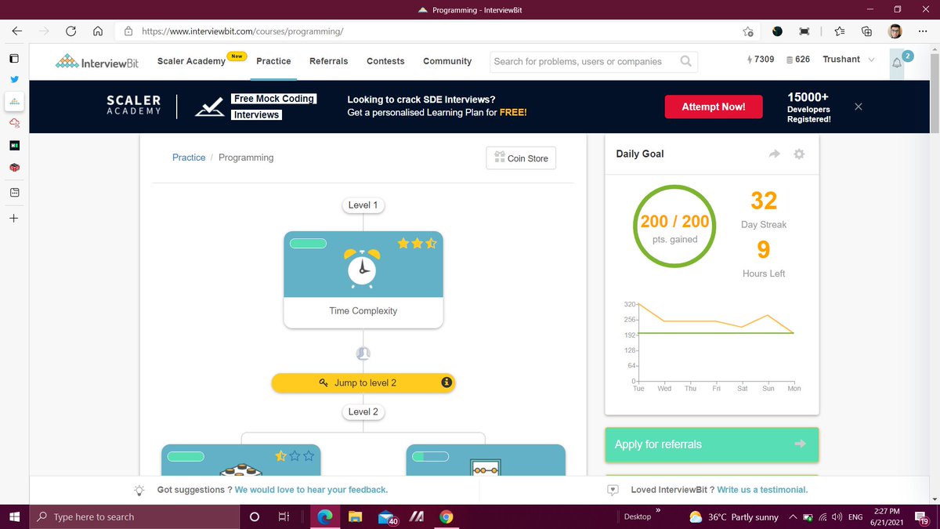Click the Windows taskbar search box
Screen dimensions: 940x529
pos(135,517)
